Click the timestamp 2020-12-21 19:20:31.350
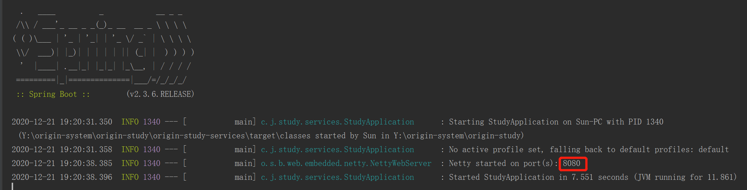Viewport: 747px width, 190px height. [62, 122]
